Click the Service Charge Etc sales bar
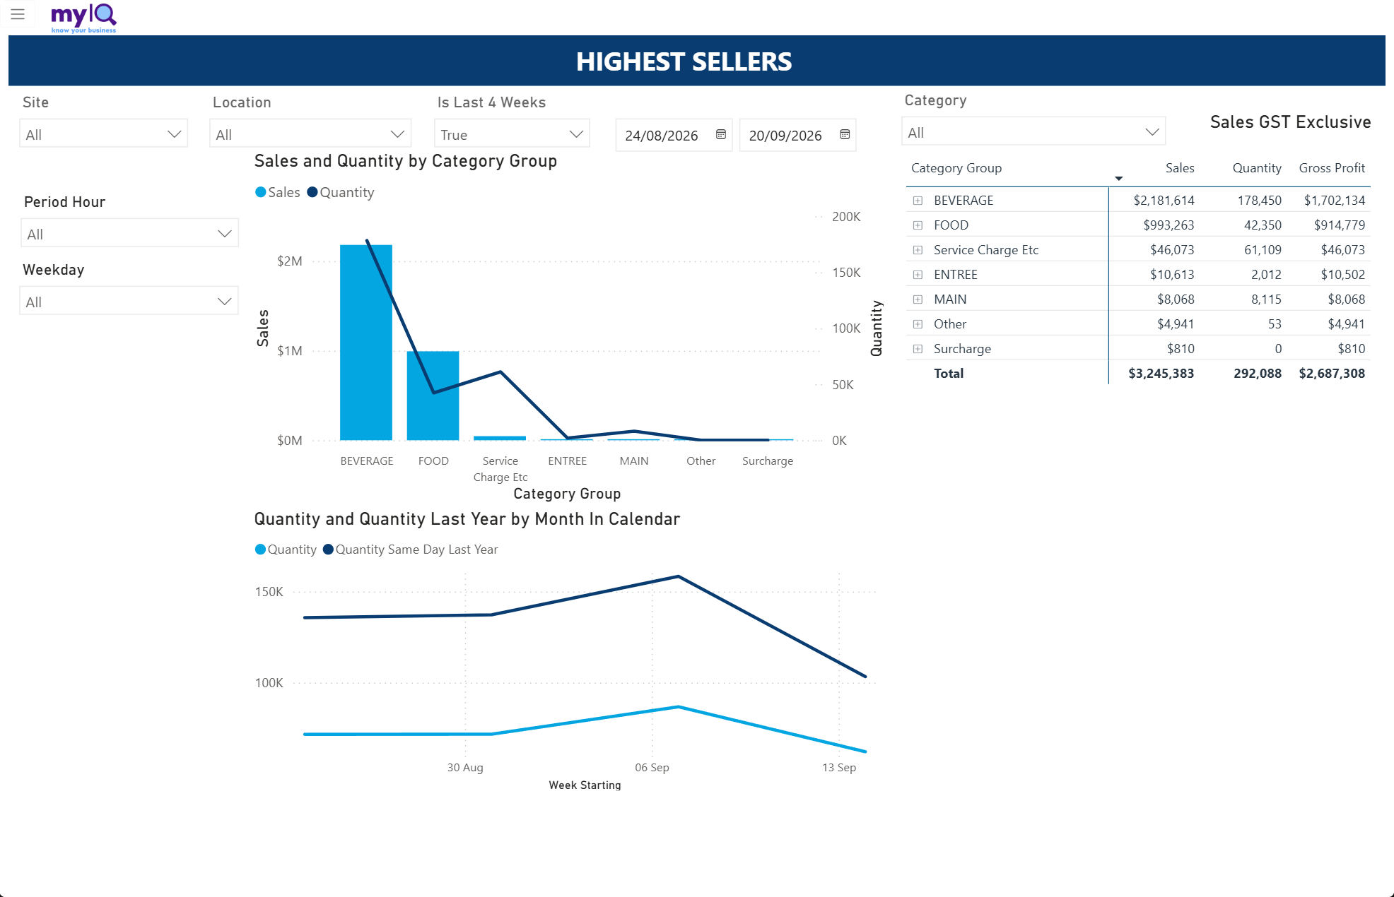 [x=500, y=439]
